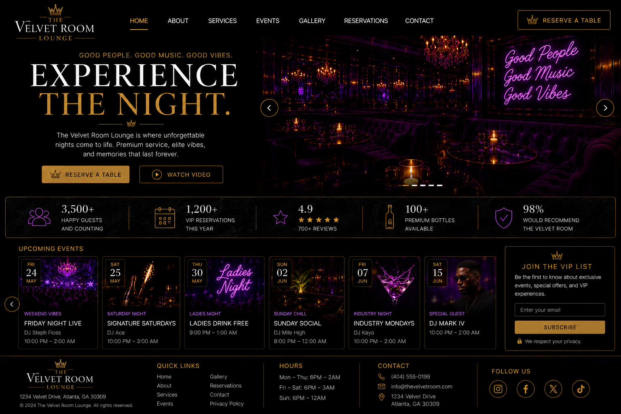
Task: Click the footer email envelope icon
Action: point(381,387)
